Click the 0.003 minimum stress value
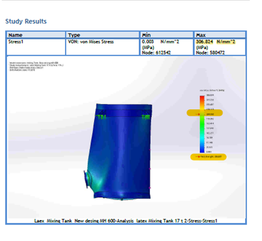 pyautogui.click(x=148, y=41)
